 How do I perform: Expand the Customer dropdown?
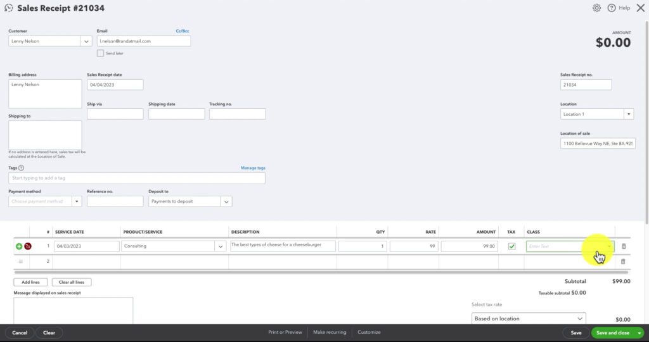pyautogui.click(x=86, y=41)
